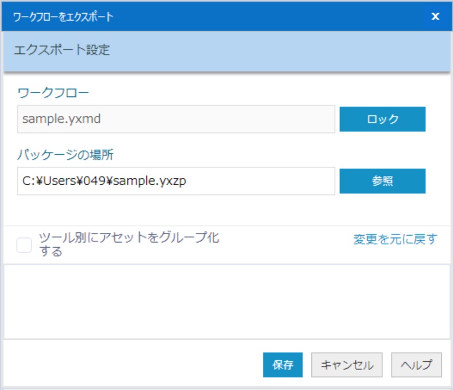Viewport: 454px width, 390px height.
Task: Click the 参照 (Browse) button
Action: coord(382,181)
